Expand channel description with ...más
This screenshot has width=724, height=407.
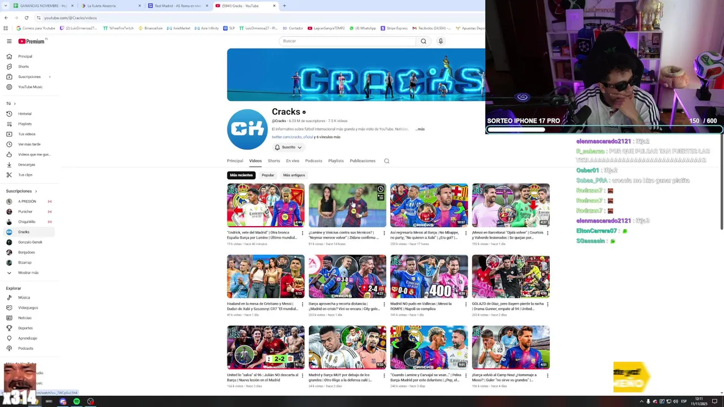coord(420,129)
